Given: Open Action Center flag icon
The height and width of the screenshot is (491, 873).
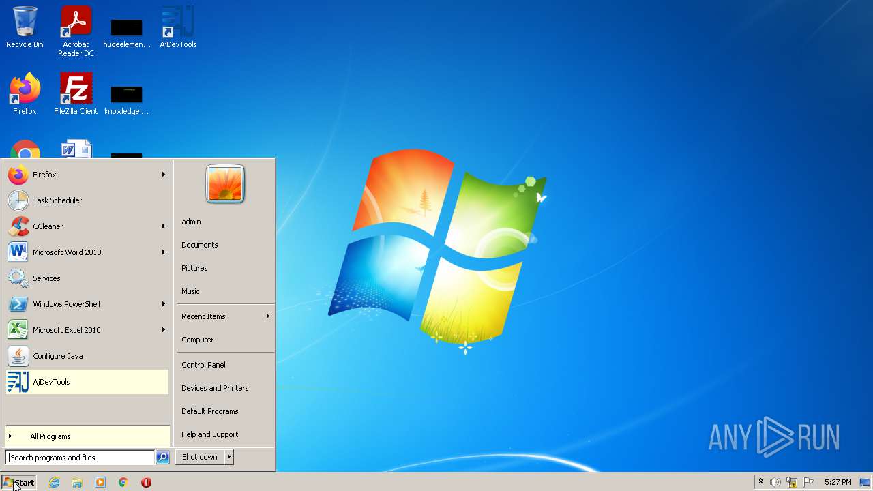Looking at the screenshot, I should pos(808,482).
